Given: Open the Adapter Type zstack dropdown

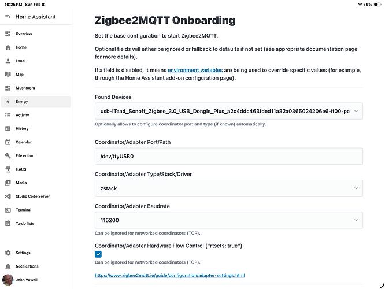Looking at the screenshot, I should [x=229, y=188].
